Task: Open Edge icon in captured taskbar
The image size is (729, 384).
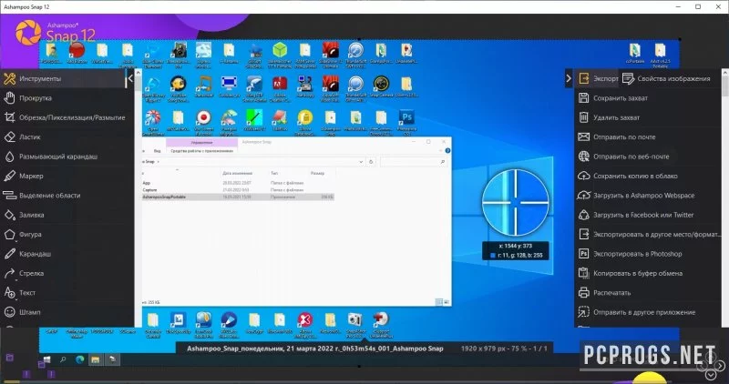Action: pyautogui.click(x=79, y=359)
